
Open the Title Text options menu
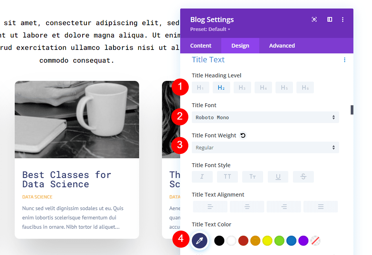point(344,60)
